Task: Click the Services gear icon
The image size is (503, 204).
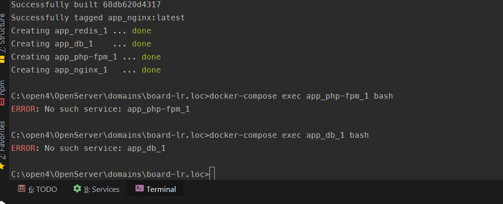Action: 77,189
